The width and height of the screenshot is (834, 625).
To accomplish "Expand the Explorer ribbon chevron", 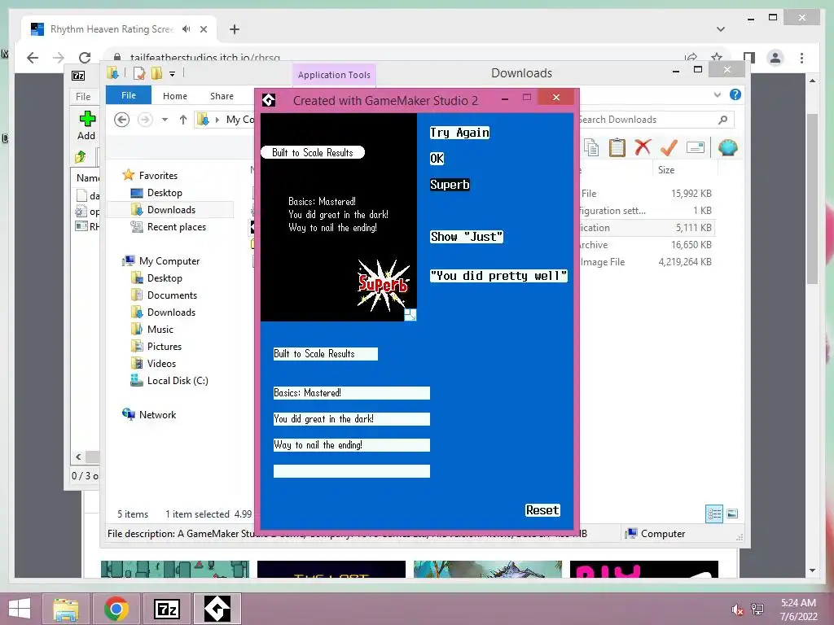I will (717, 94).
